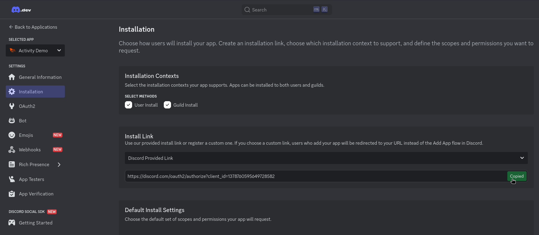Screen dimensions: 539x235
Task: Click the green Copied button
Action: click(517, 176)
